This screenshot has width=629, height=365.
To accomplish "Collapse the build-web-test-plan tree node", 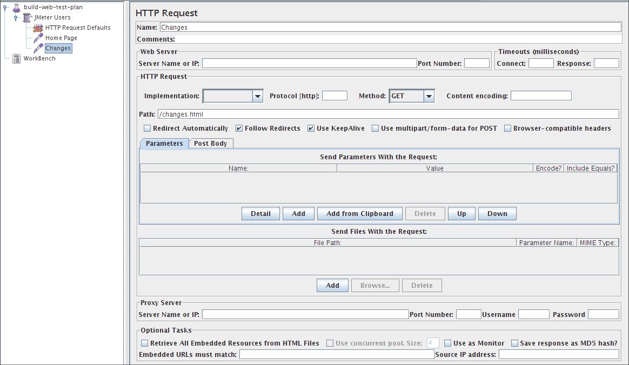I will [5, 7].
